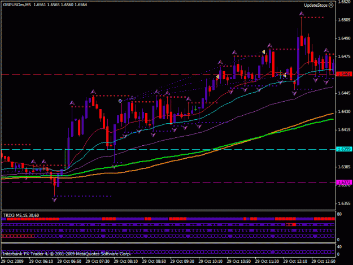Click the 29 Oct 11:30 time axis label
353x265 pixels.
point(267,261)
